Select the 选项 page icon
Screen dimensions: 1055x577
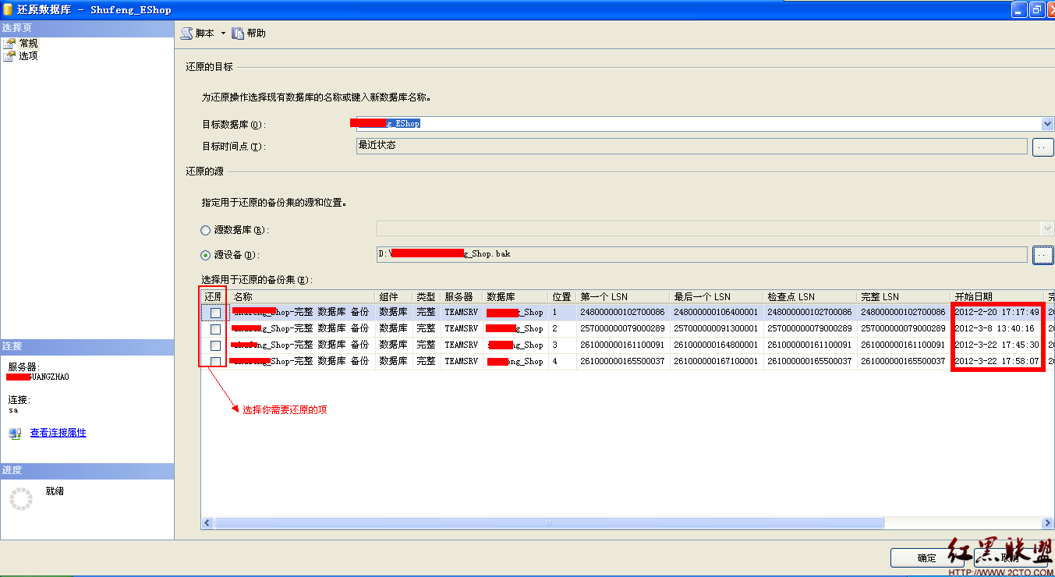coord(9,56)
